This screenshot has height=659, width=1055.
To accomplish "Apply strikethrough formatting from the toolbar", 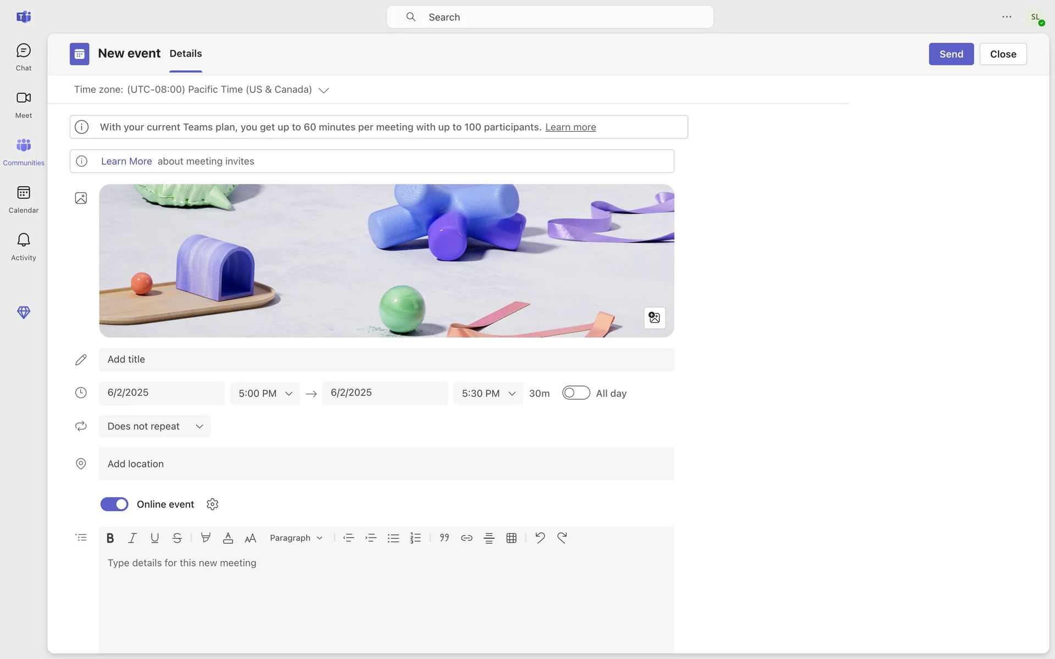I will [x=177, y=538].
